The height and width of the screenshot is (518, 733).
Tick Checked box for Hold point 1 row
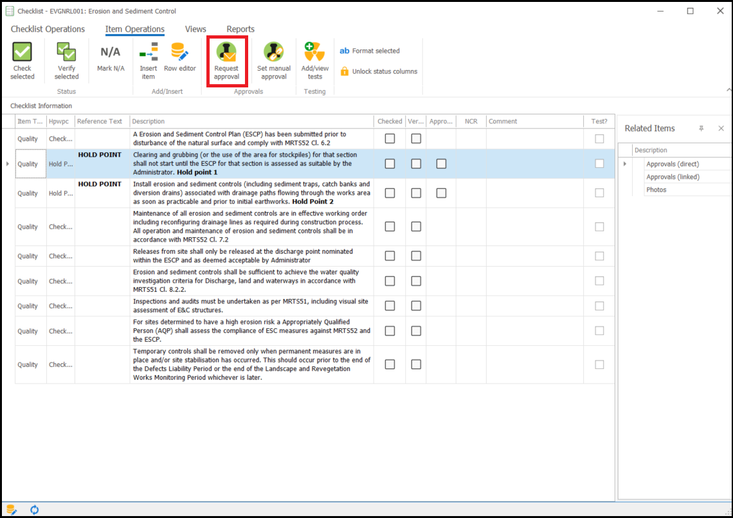click(390, 164)
